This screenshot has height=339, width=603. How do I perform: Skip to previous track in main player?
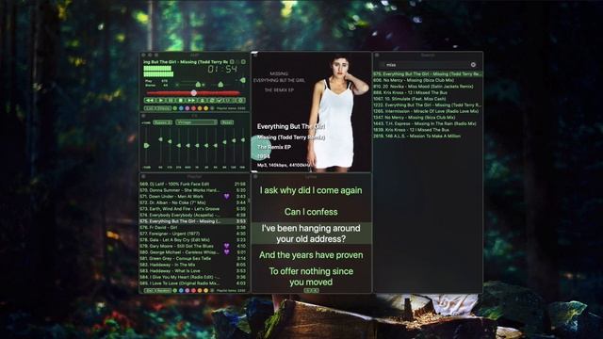click(x=150, y=101)
